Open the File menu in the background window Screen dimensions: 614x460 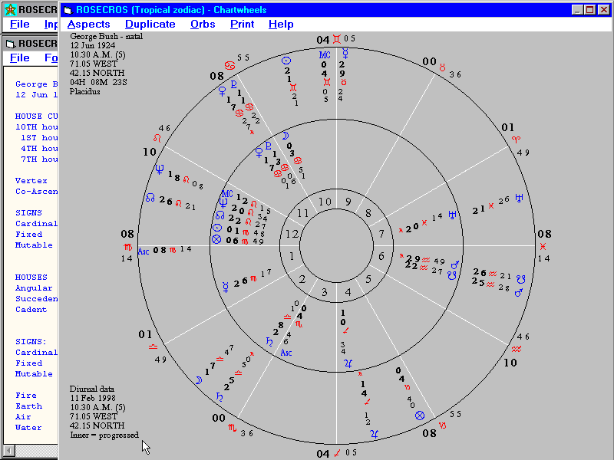20,58
